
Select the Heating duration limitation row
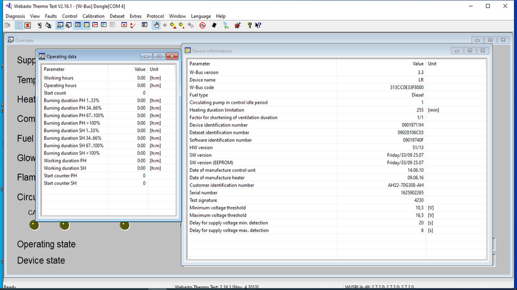[x=337, y=110]
